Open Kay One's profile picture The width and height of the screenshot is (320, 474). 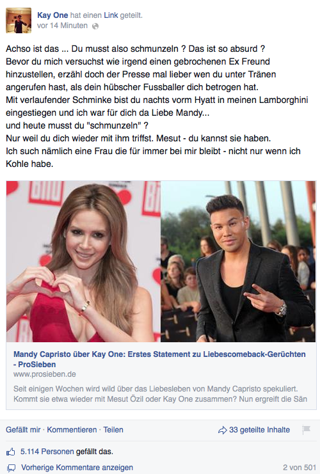(x=19, y=20)
